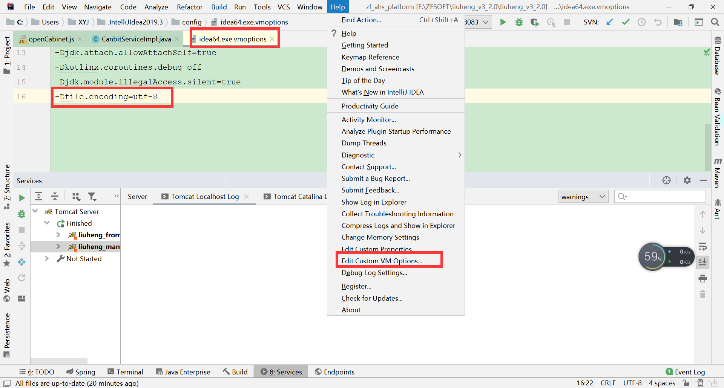Open Project Structure toolbar icon
The height and width of the screenshot is (388, 724).
point(678,22)
